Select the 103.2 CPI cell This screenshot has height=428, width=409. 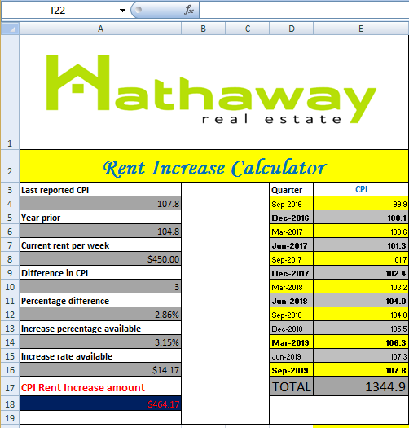(x=361, y=287)
